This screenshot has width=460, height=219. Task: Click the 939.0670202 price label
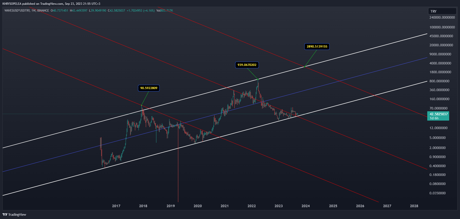click(x=247, y=65)
